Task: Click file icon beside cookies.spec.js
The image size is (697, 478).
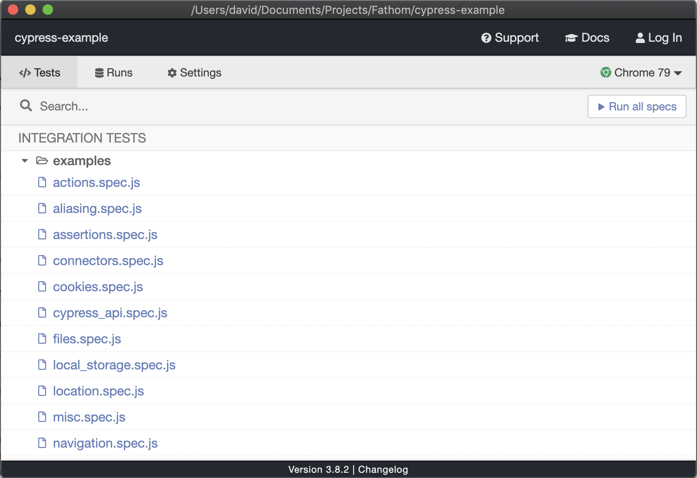Action: [x=42, y=286]
